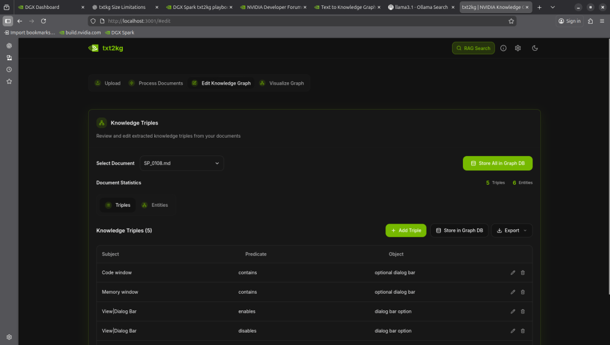
Task: Switch to the Entities tab
Action: pos(154,205)
